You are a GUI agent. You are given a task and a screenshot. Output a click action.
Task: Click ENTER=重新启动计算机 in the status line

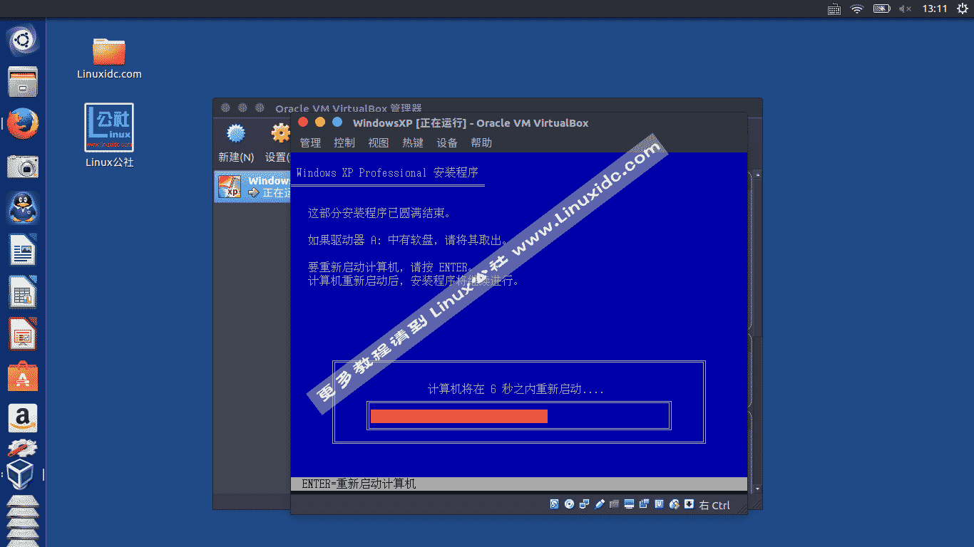point(359,484)
